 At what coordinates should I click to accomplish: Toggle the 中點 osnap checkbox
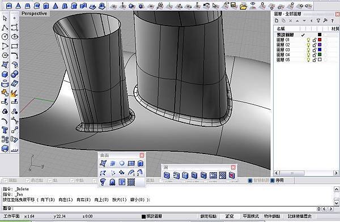[72, 180]
